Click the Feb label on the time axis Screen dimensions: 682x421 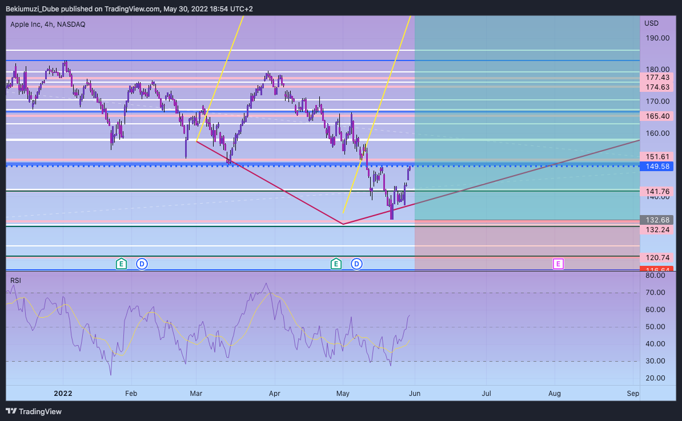(x=131, y=393)
